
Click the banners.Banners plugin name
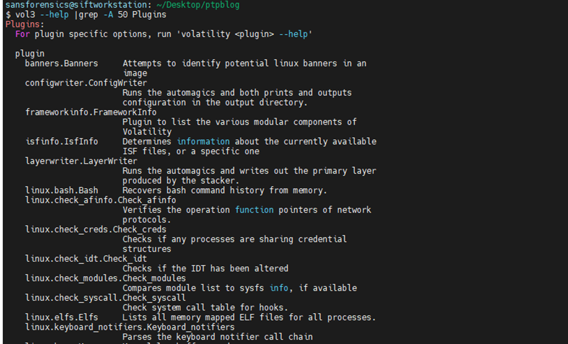[61, 63]
